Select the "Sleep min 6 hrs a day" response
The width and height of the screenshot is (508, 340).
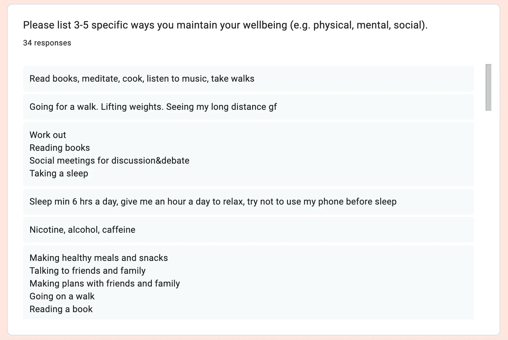(213, 202)
